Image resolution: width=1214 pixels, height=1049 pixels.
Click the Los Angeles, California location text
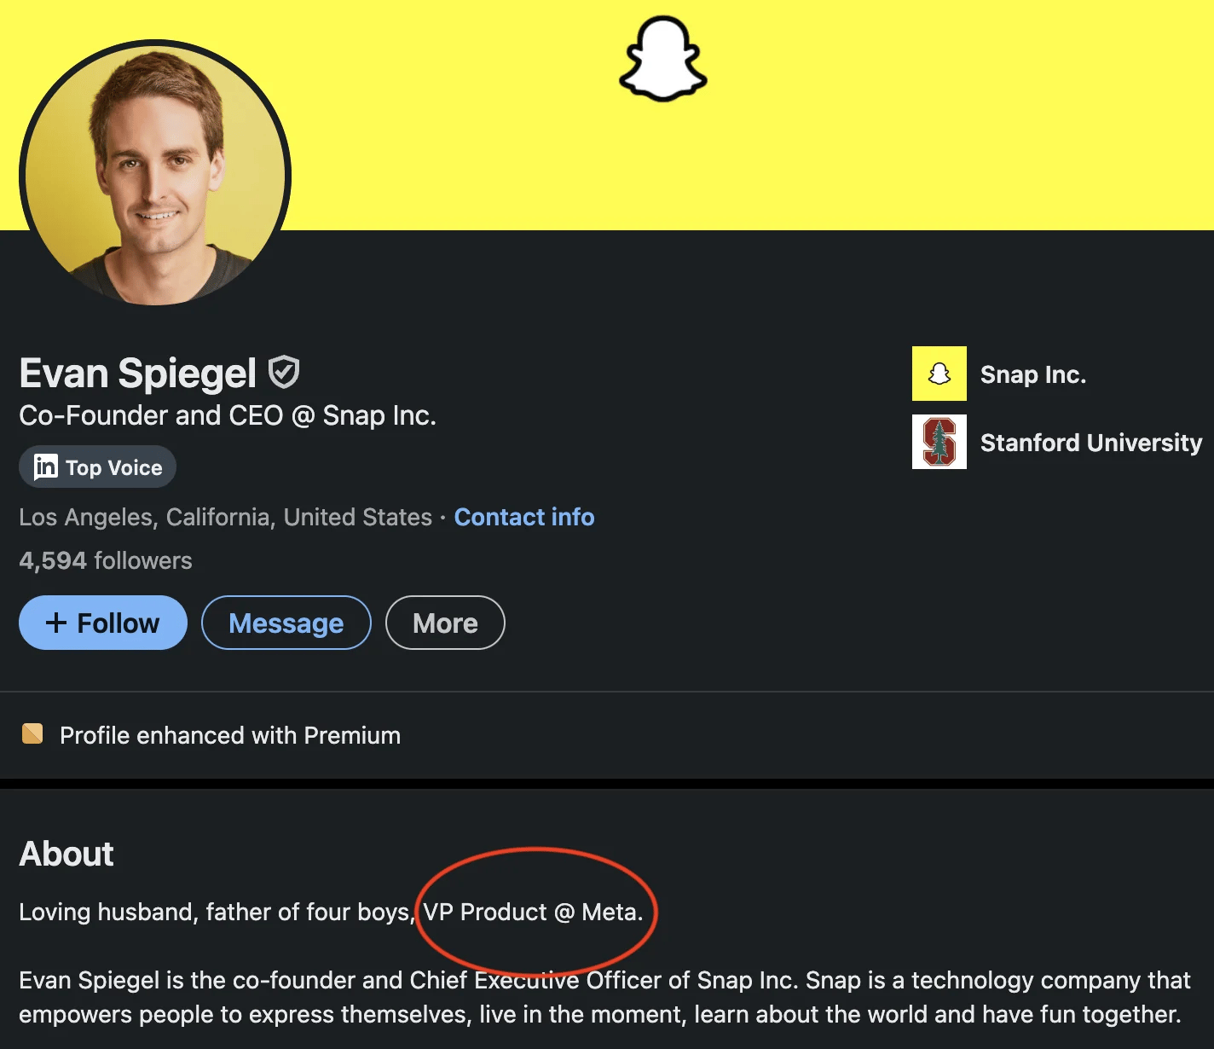[225, 517]
